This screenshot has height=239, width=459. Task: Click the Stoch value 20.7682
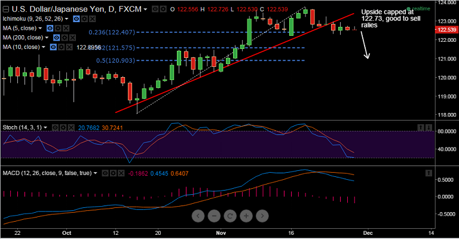coord(88,128)
